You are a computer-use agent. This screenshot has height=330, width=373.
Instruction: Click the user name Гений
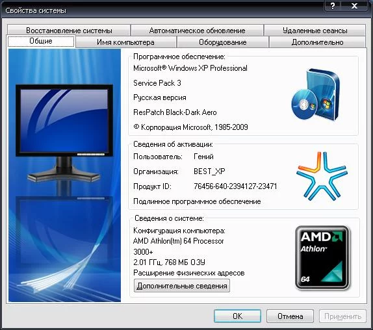[203, 157]
